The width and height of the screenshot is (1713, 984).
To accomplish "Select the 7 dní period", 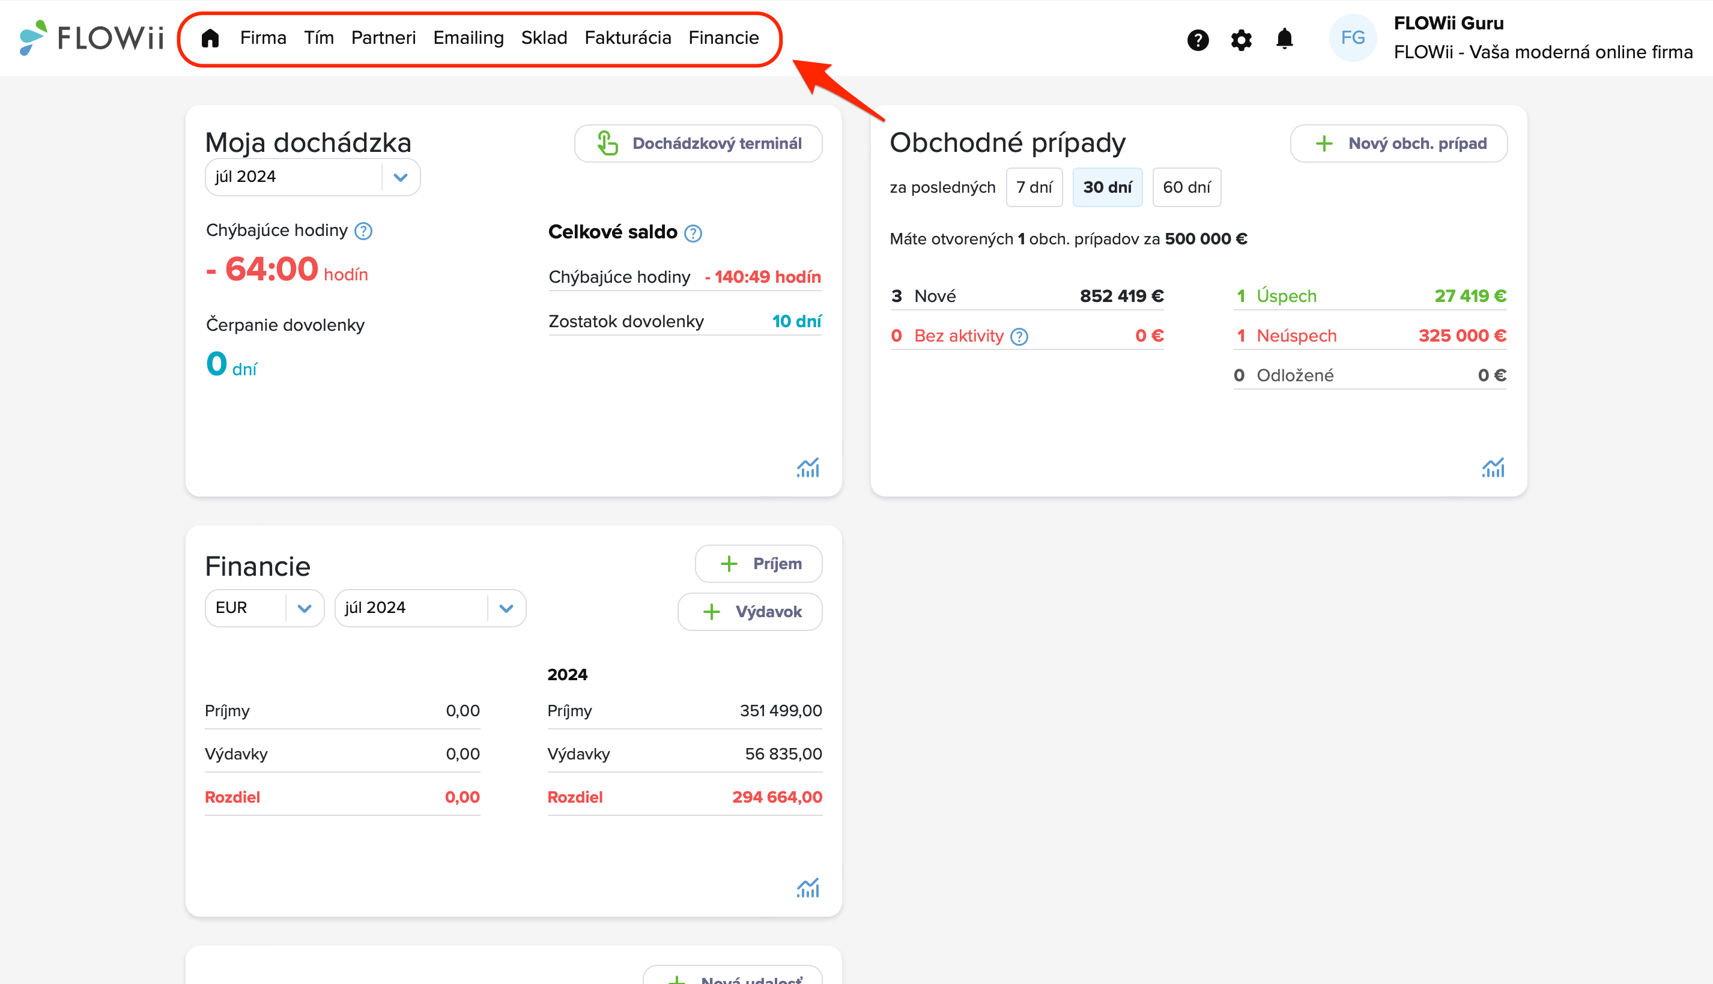I will click(x=1034, y=187).
